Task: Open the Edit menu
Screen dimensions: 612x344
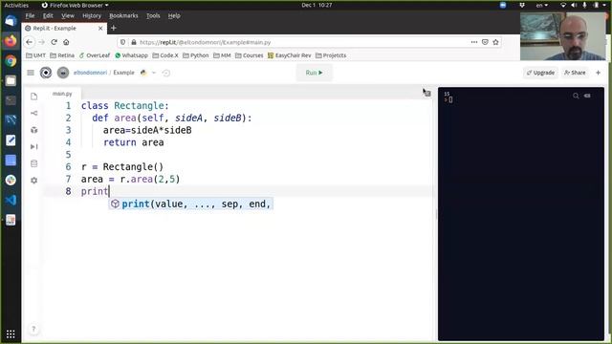Action: tap(48, 15)
